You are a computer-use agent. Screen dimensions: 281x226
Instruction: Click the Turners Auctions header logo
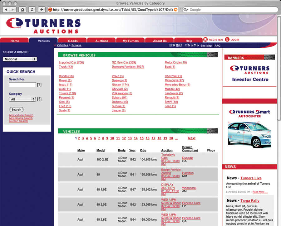point(43,26)
